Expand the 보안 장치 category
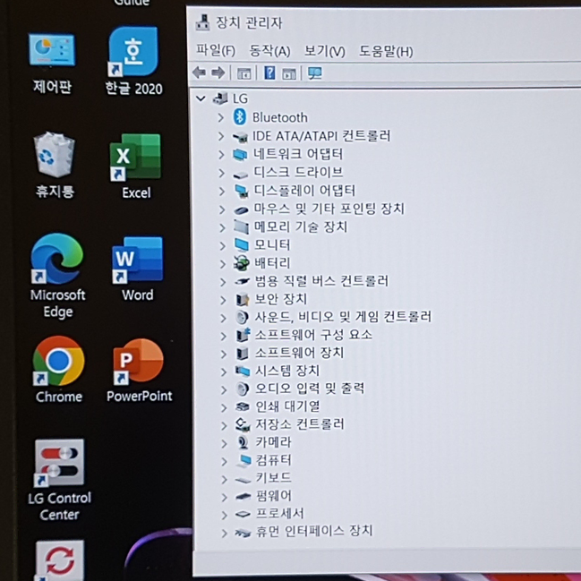Viewport: 581px width, 581px height. [x=223, y=300]
